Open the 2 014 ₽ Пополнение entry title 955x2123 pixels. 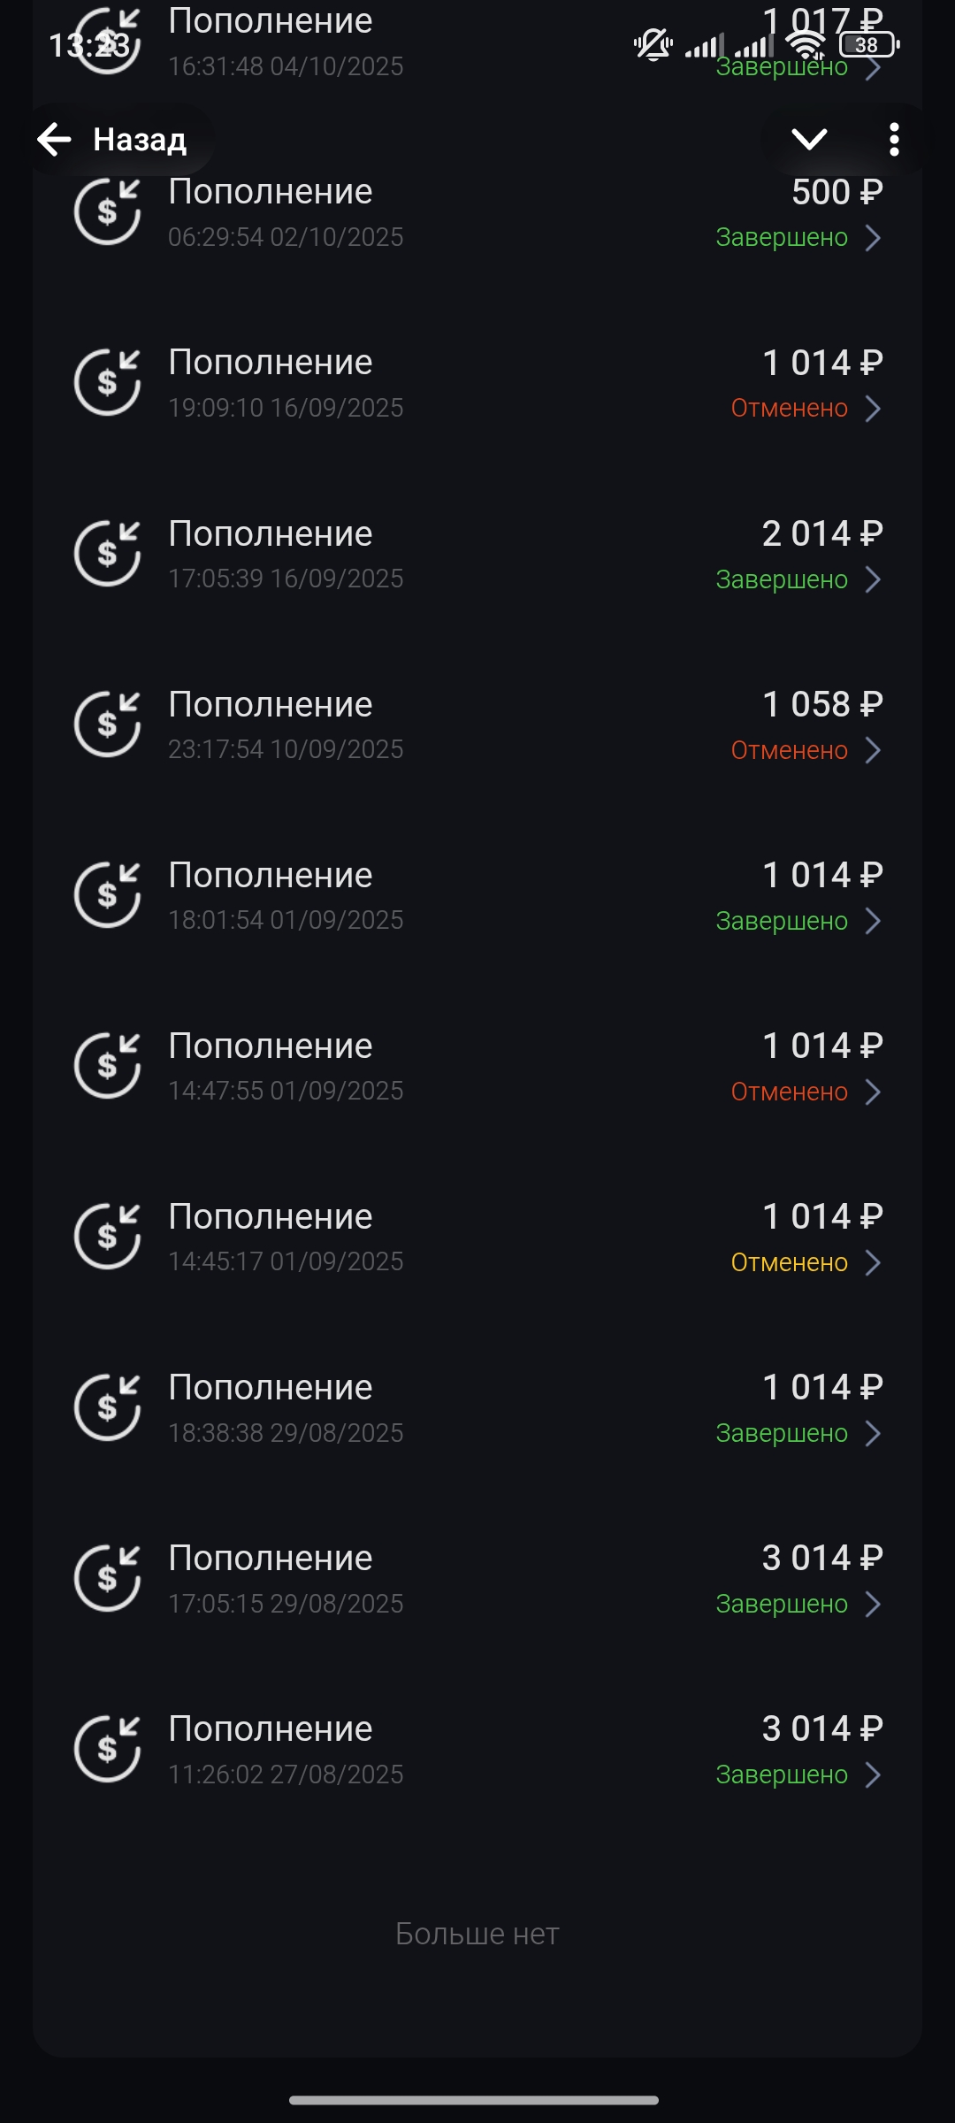click(271, 534)
